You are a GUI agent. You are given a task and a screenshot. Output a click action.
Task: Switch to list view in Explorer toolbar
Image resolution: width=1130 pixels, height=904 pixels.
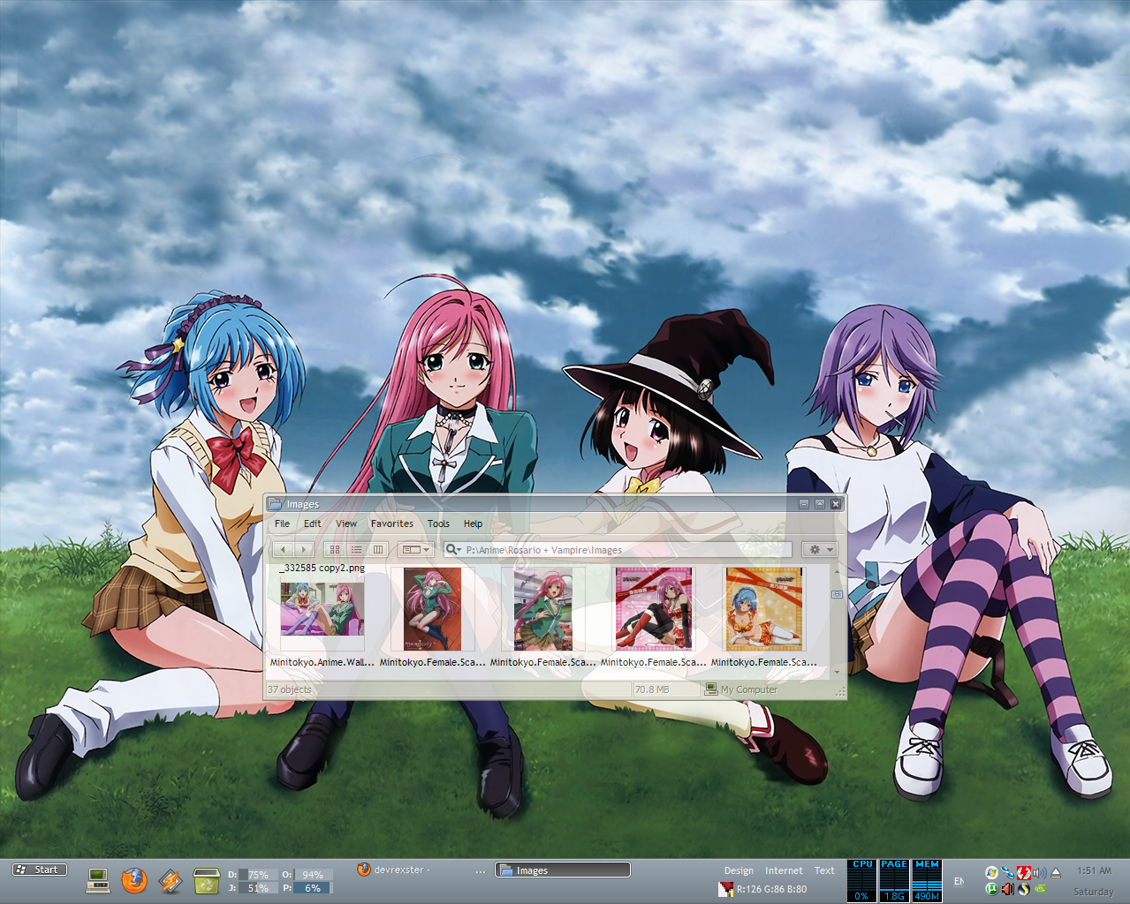356,549
